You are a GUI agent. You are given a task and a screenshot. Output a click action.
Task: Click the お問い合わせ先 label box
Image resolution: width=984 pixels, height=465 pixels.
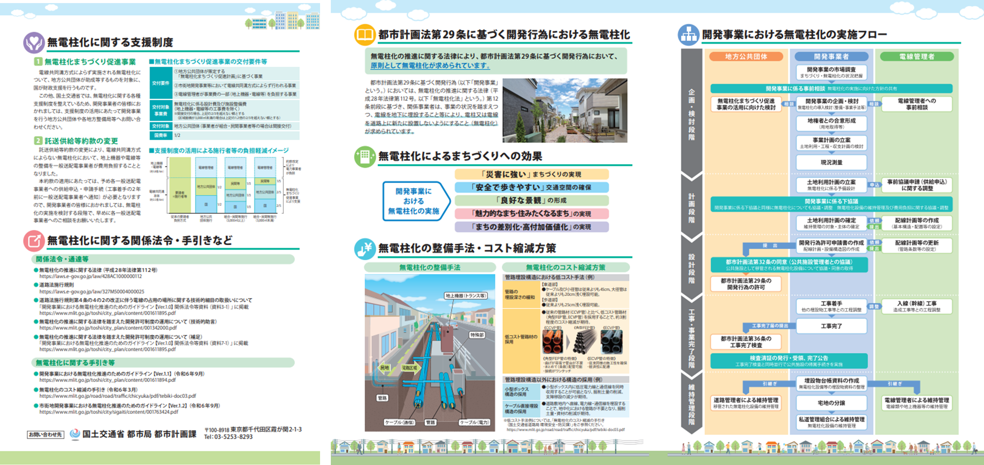pyautogui.click(x=45, y=434)
